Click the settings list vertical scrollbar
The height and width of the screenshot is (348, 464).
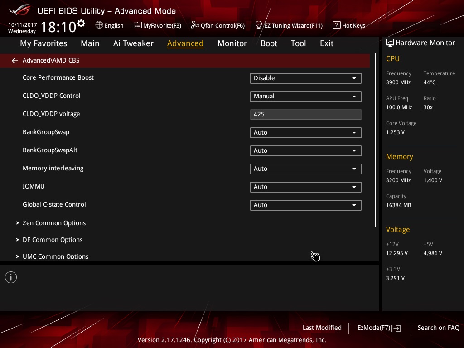(x=376, y=140)
